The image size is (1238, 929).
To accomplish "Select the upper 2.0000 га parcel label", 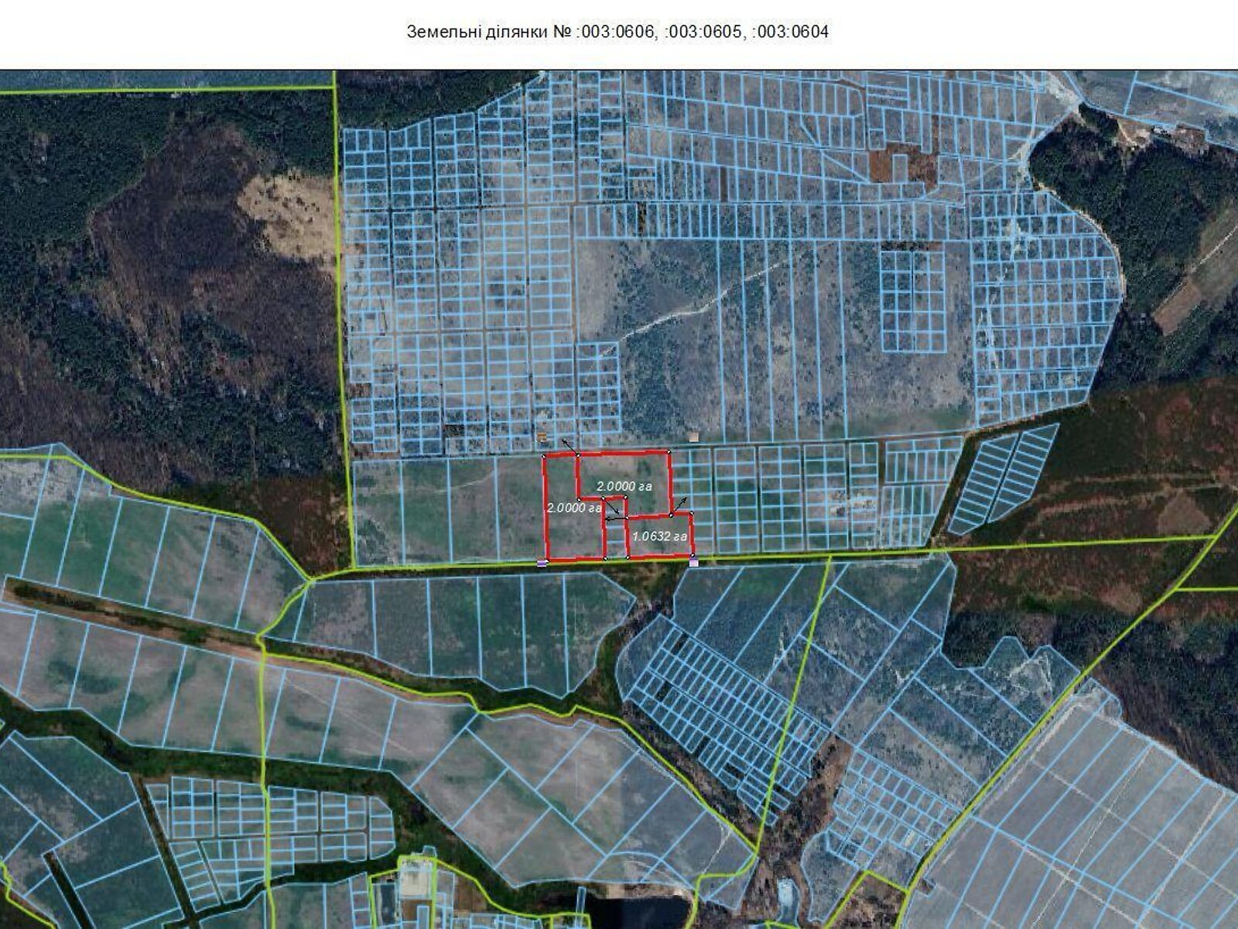I will coord(625,486).
